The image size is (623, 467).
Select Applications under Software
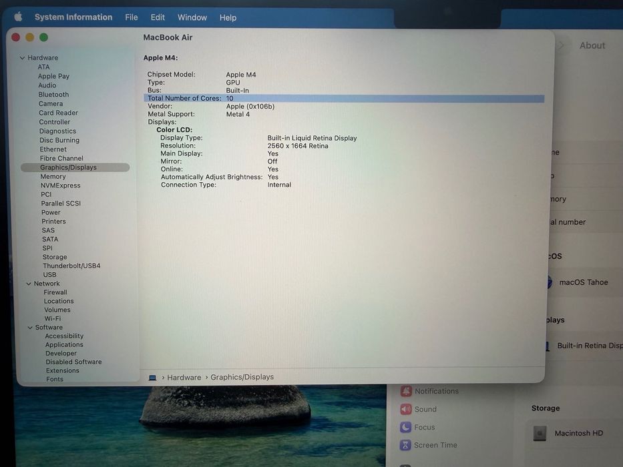pos(64,345)
